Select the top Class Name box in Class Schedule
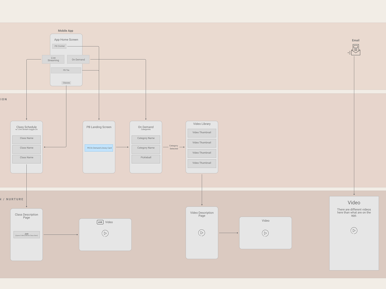This screenshot has width=386, height=289. [x=27, y=140]
